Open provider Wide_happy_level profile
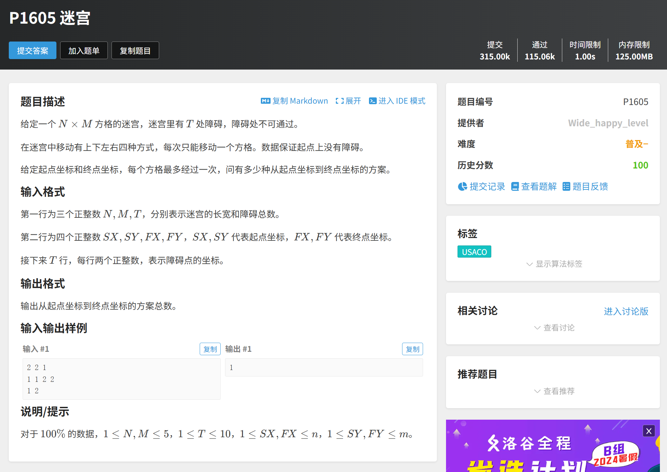667x472 pixels. (608, 123)
